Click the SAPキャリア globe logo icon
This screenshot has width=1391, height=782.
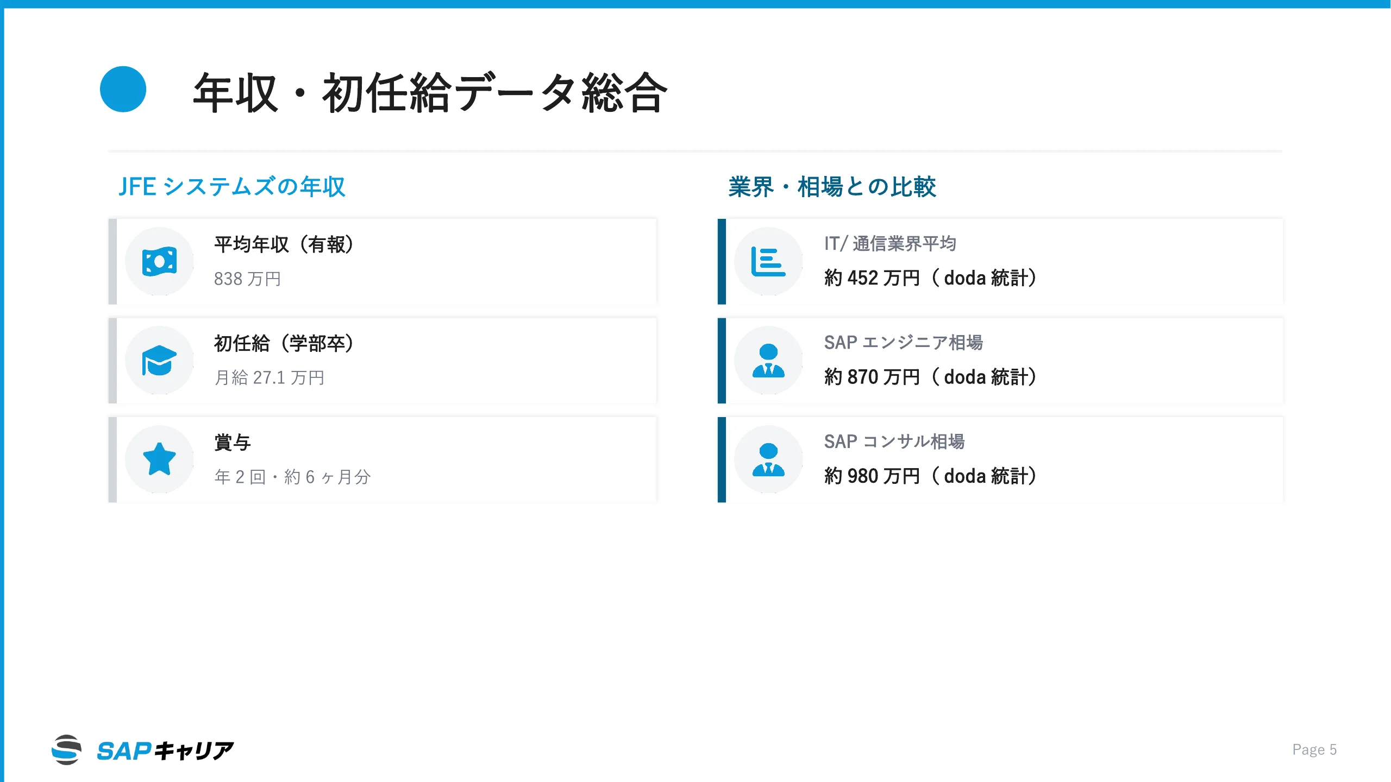66,750
